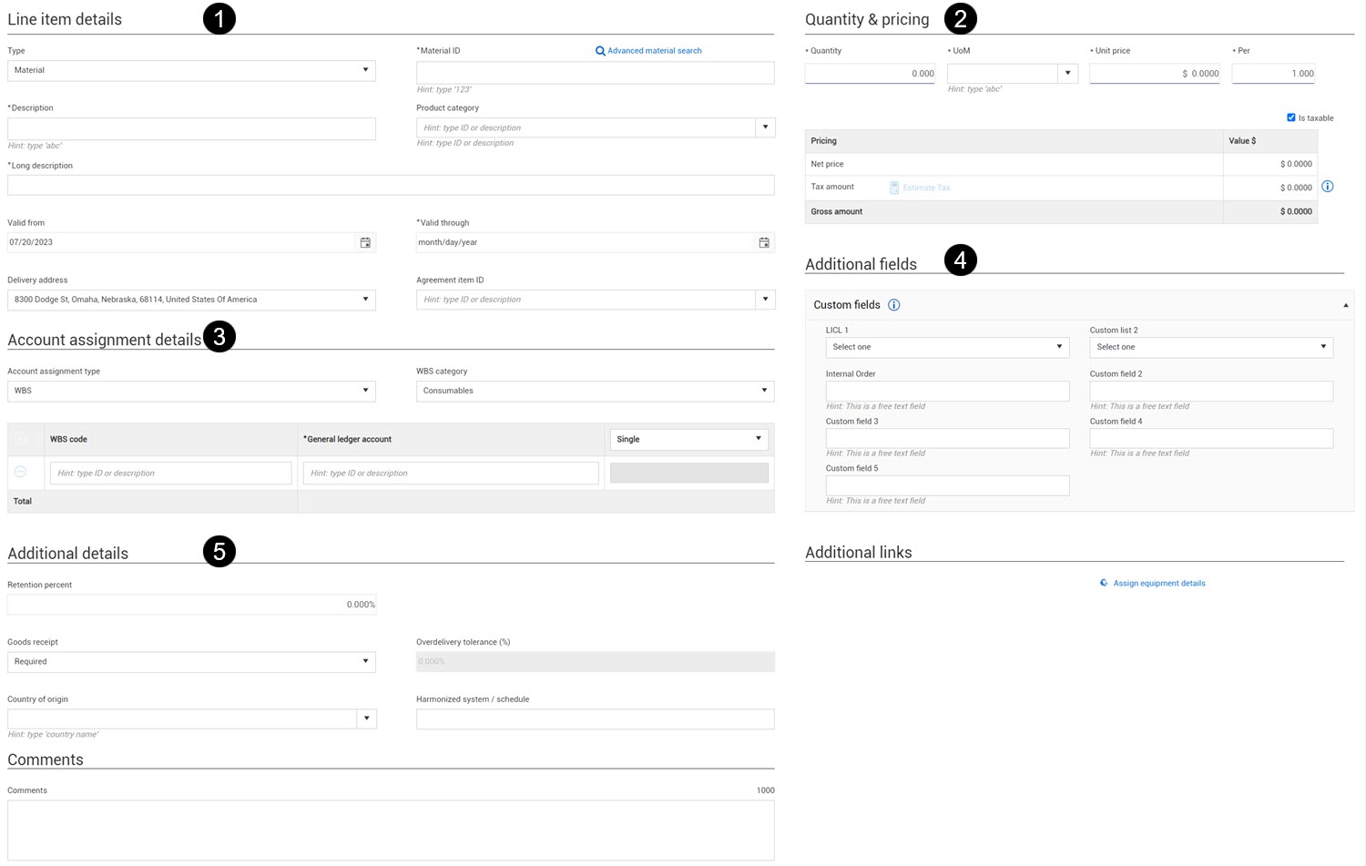Open the UoM dropdown arrow
Screen dimensions: 1366x866
click(1067, 74)
